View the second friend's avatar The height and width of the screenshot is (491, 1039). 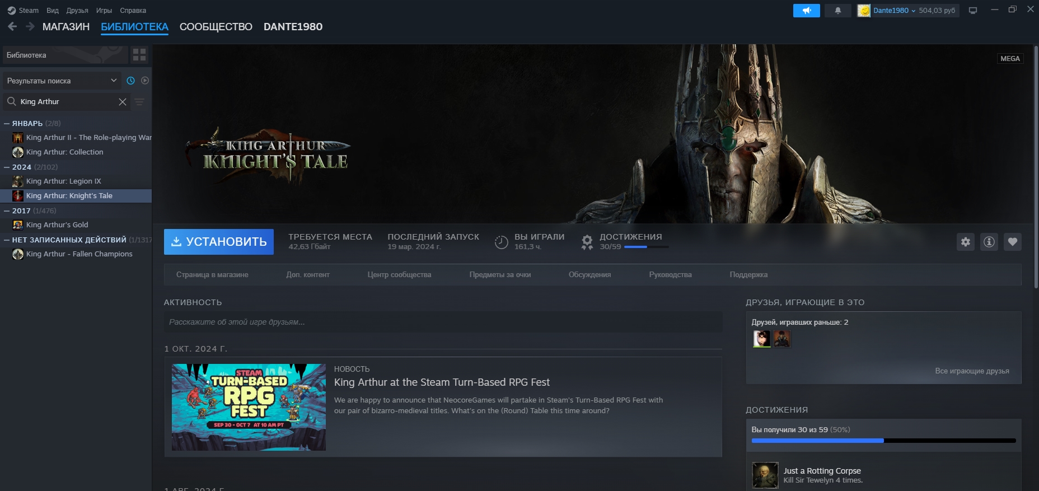[782, 339]
